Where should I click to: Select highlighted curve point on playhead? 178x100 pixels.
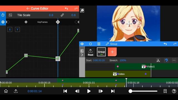[58, 59]
